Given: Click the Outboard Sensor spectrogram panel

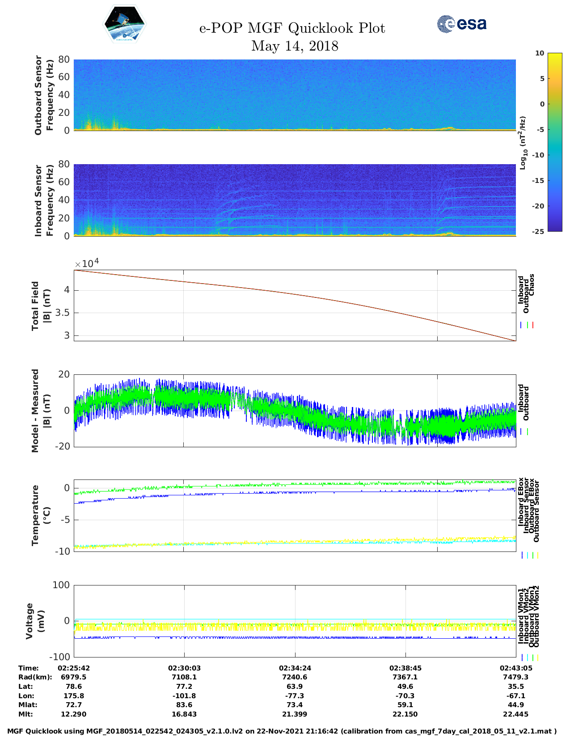Looking at the screenshot, I should tap(295, 95).
